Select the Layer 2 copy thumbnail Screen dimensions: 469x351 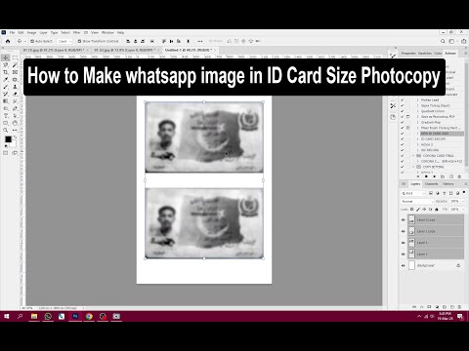(x=411, y=220)
